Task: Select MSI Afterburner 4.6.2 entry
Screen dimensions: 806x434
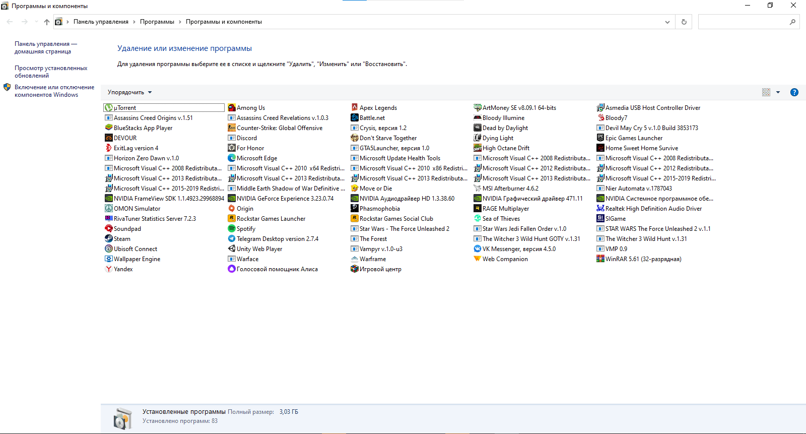Action: (x=506, y=189)
